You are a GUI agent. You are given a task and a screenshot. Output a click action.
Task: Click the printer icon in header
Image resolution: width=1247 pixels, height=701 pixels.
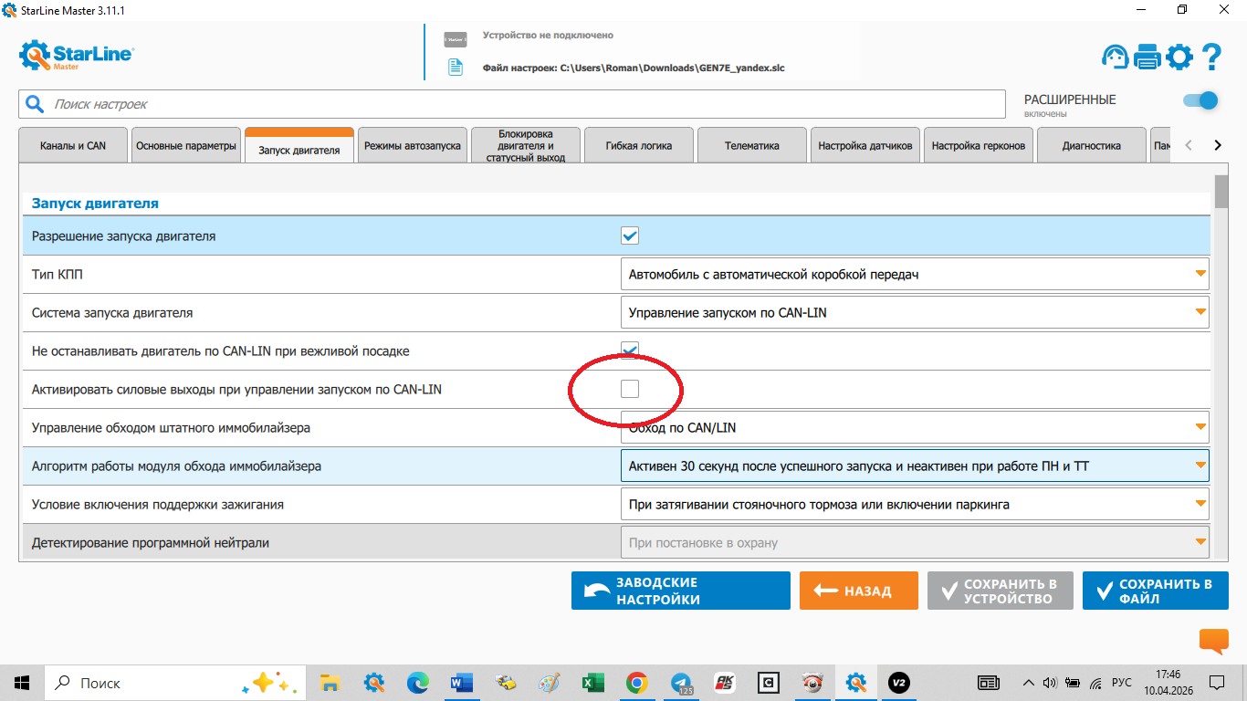pyautogui.click(x=1147, y=58)
